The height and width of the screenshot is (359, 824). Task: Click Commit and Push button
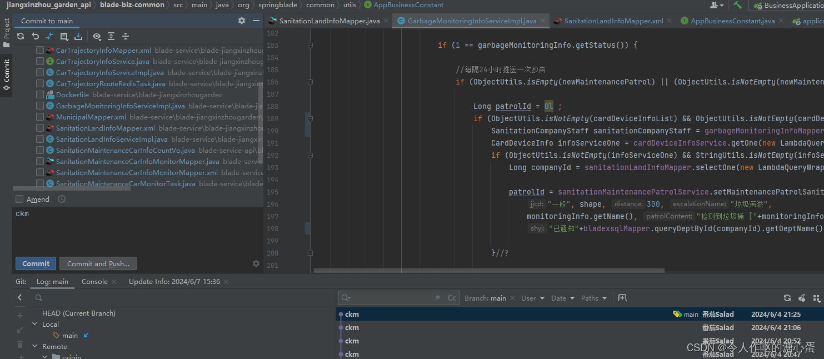coord(98,263)
